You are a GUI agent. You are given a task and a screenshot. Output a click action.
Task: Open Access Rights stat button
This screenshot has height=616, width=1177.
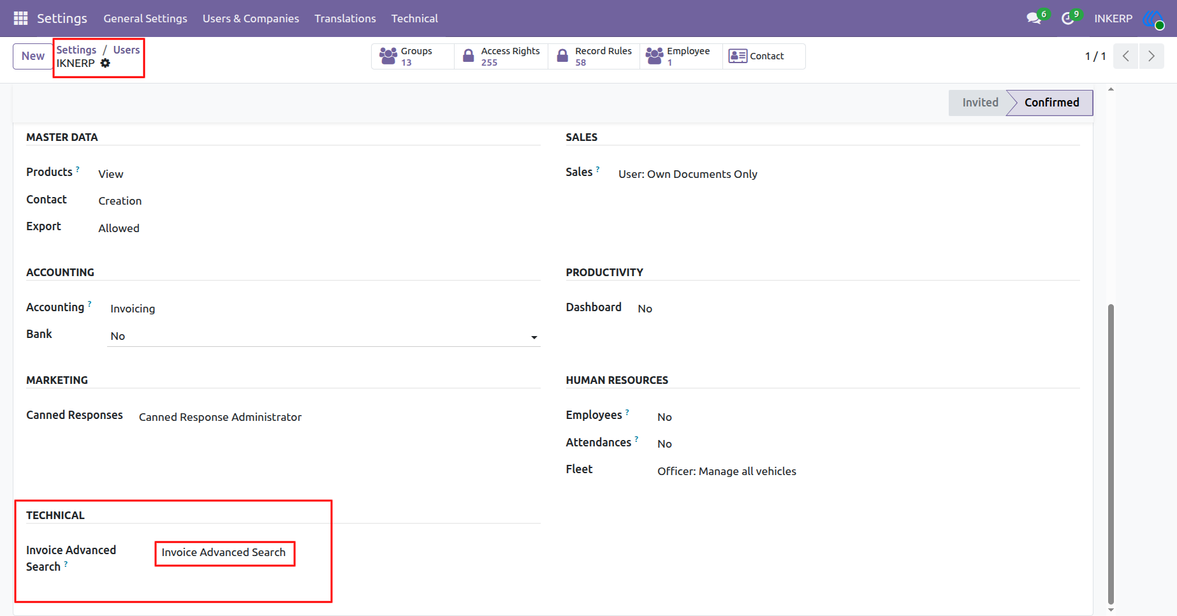(501, 56)
